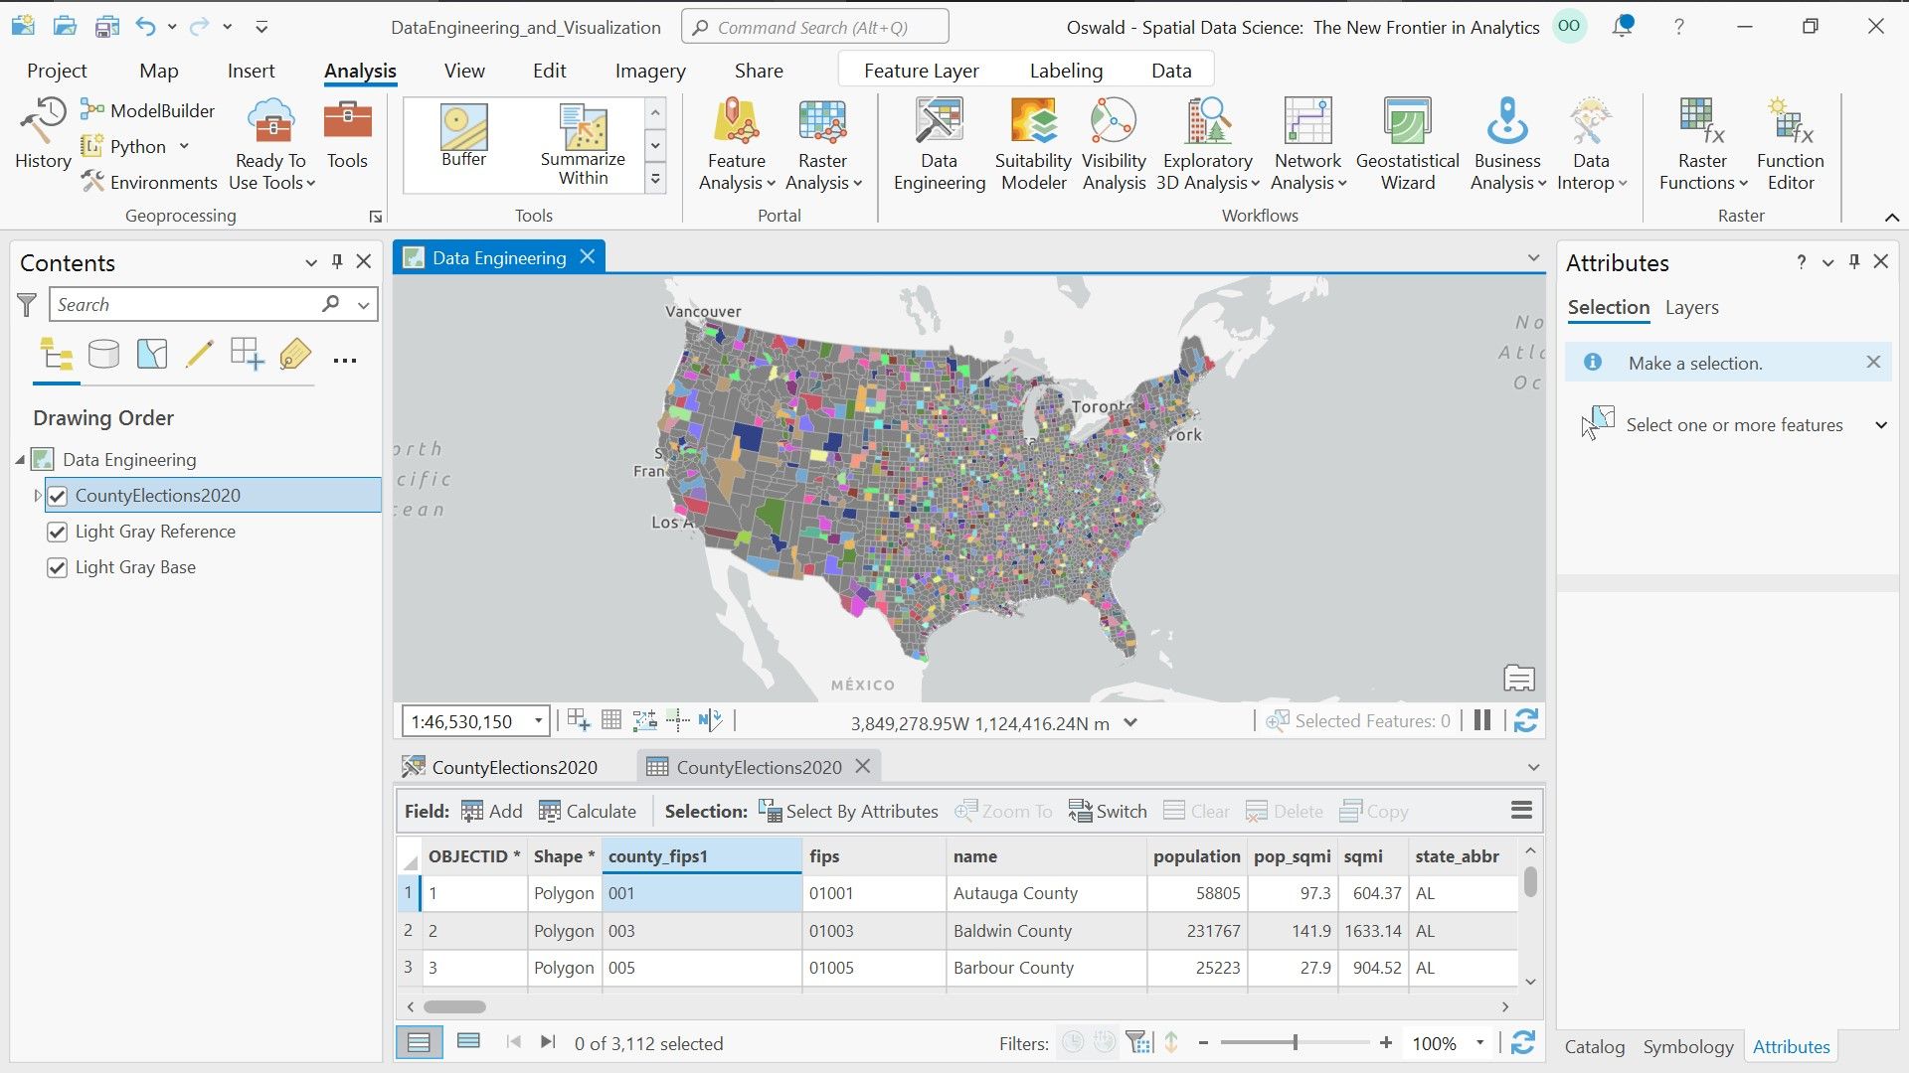Switch to Layers tab in Attributes
1909x1073 pixels.
1691,308
